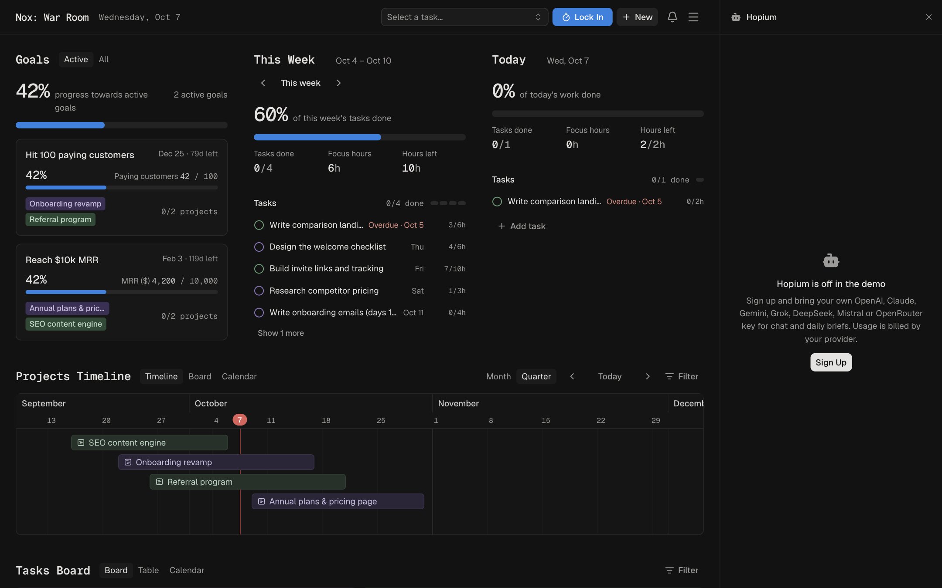The width and height of the screenshot is (942, 588).
Task: Mark weekly 'Write comparison landi…' task complete
Action: click(259, 225)
